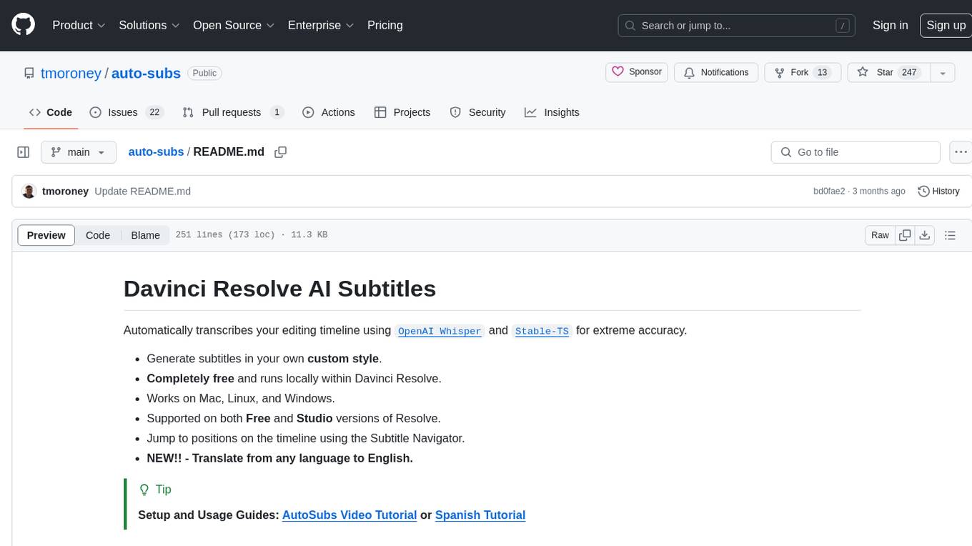Open the Update README.md commit message
The width and height of the screenshot is (972, 546).
pyautogui.click(x=142, y=192)
